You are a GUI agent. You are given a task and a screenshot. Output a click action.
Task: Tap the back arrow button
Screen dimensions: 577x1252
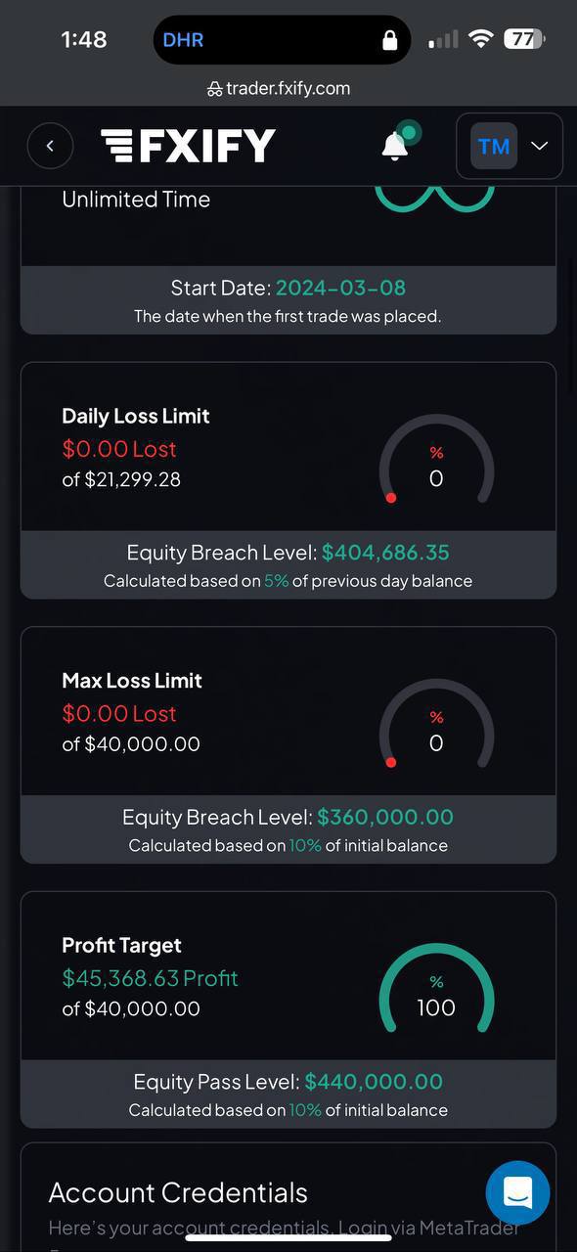[51, 147]
